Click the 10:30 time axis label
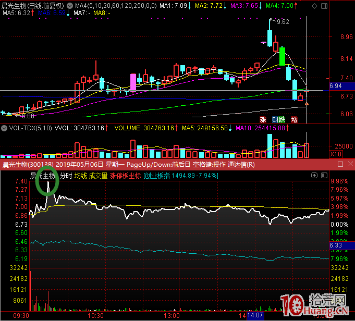The width and height of the screenshot is (355, 321). [x=95, y=316]
